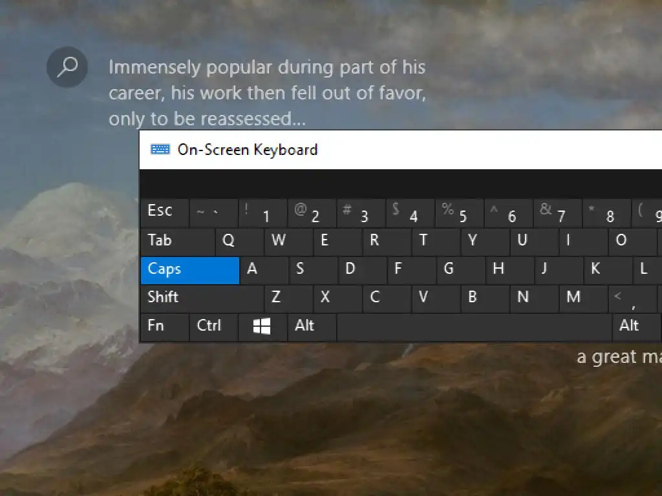Tap the W key

289,242
